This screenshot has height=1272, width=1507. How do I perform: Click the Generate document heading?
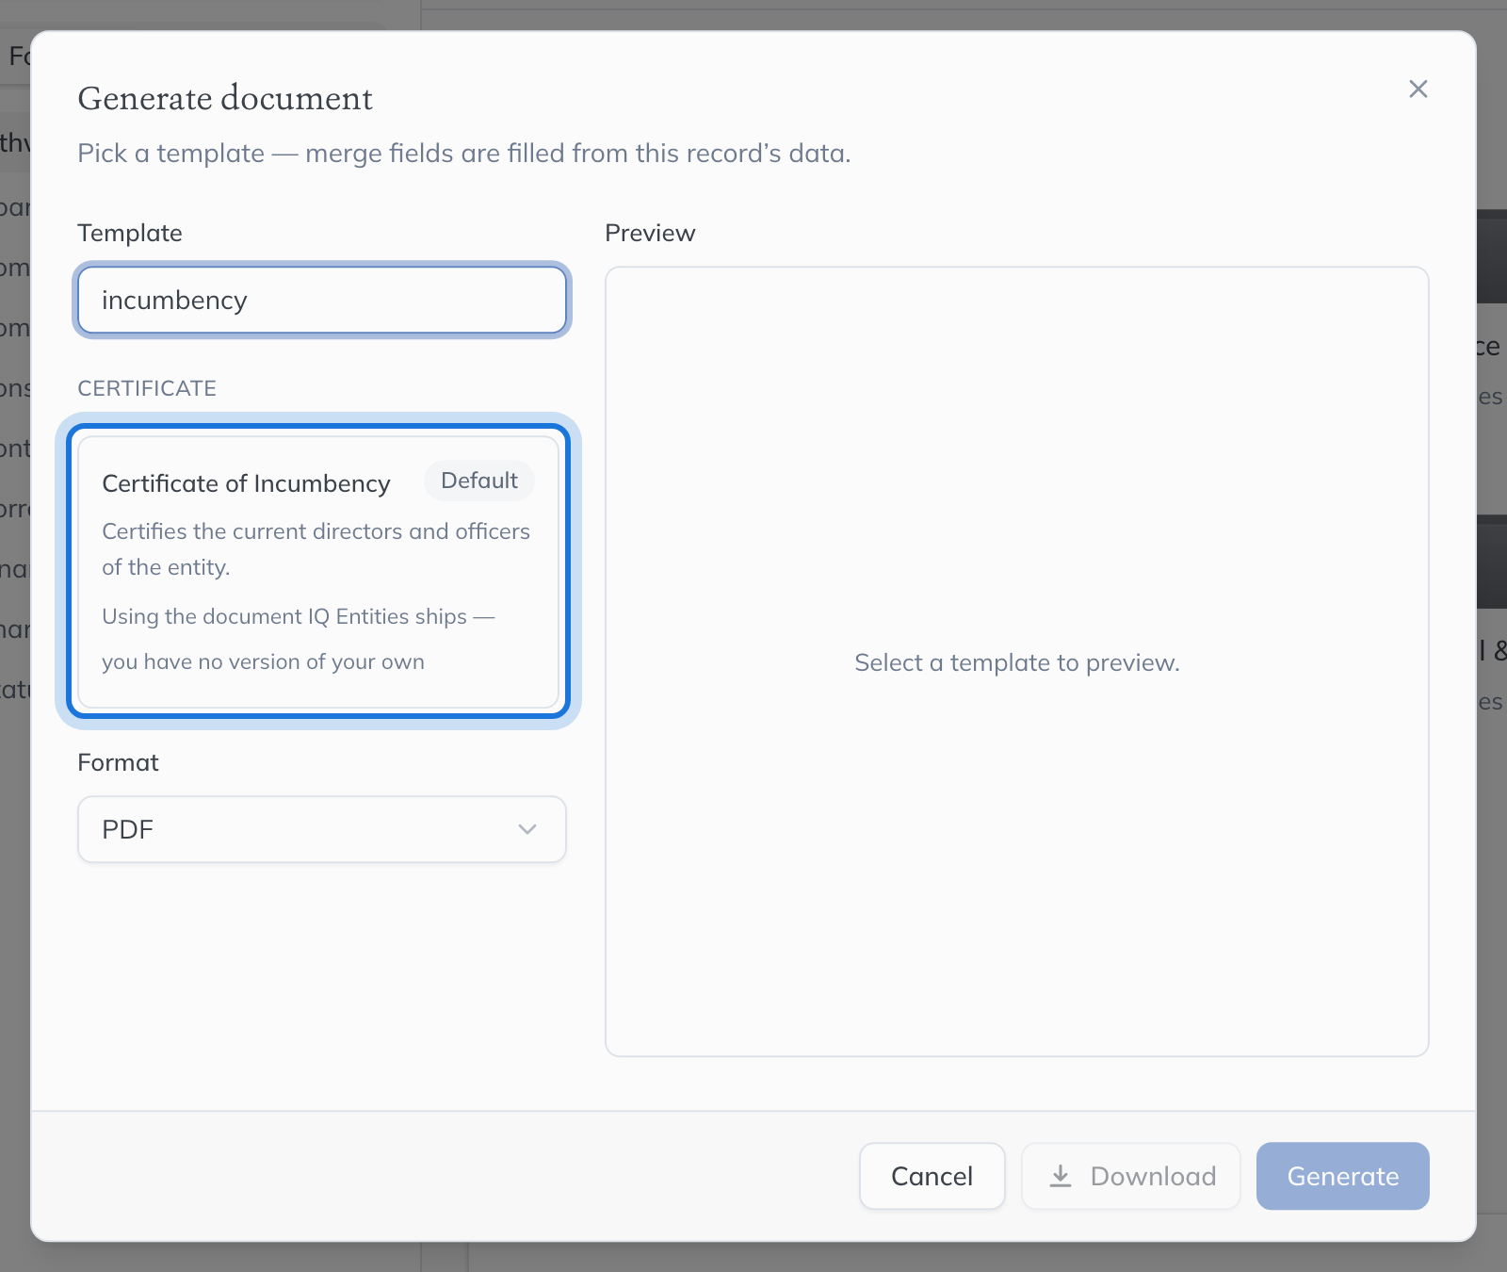225,98
